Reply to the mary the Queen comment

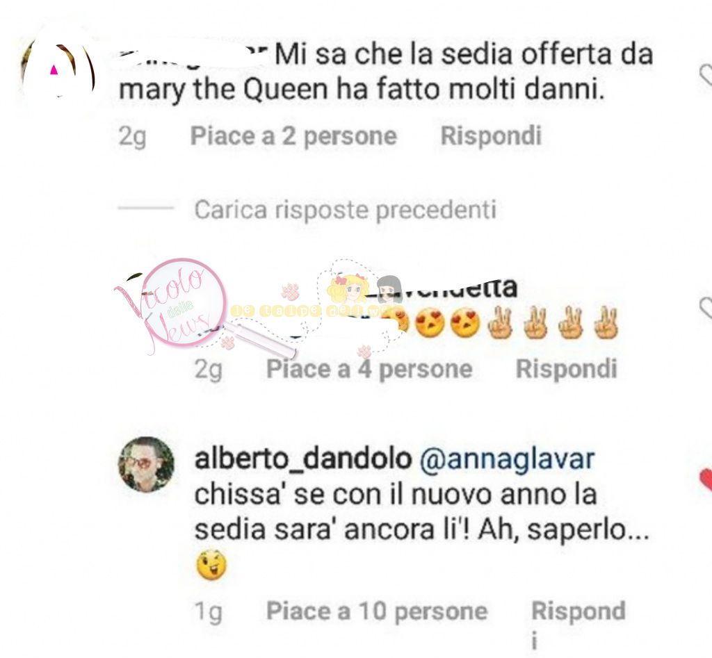coord(491,135)
